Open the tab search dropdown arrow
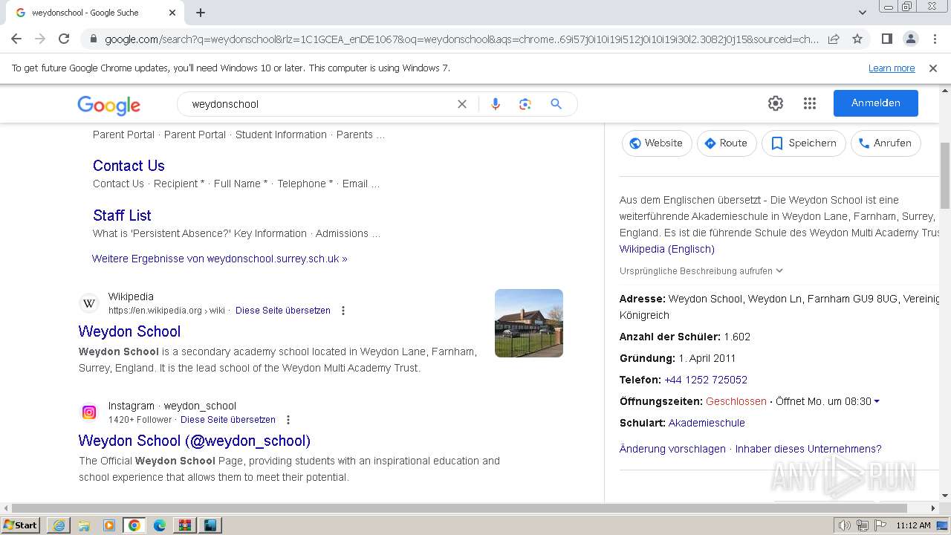Viewport: 951px width, 535px height. click(x=863, y=13)
